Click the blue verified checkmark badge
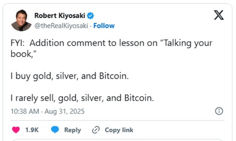Image resolution: width=236 pixels, height=141 pixels. (90, 16)
